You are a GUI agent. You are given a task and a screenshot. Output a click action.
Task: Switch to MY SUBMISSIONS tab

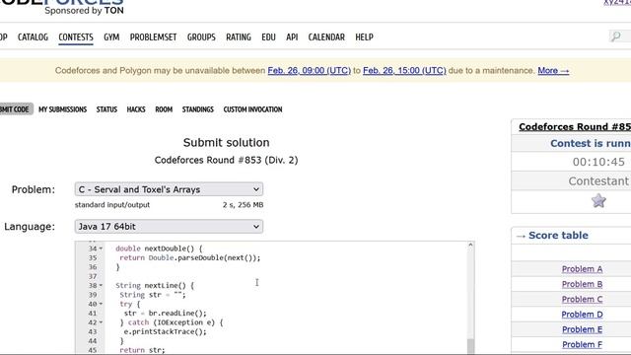62,109
